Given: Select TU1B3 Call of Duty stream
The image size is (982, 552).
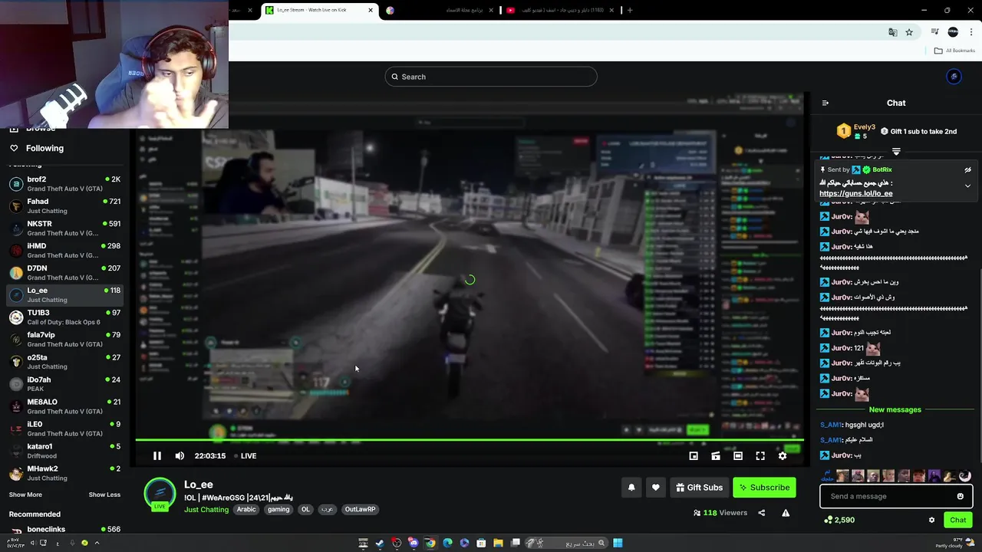Looking at the screenshot, I should tap(64, 317).
